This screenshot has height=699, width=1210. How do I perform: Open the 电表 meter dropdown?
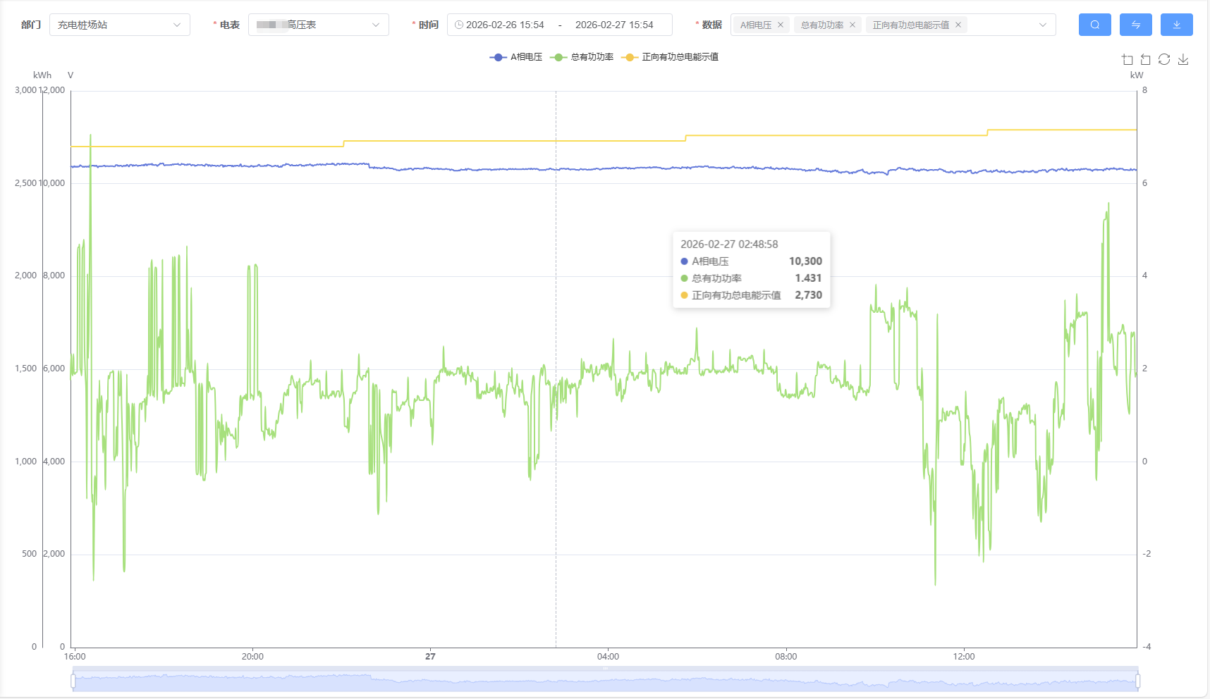(x=318, y=25)
